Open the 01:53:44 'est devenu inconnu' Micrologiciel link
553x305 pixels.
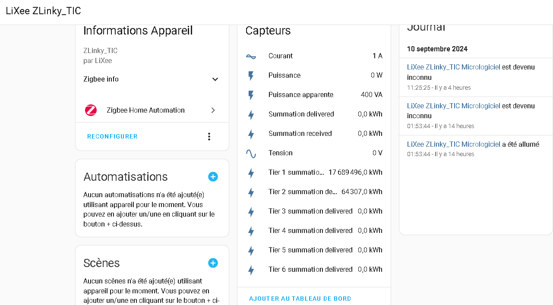(x=454, y=106)
